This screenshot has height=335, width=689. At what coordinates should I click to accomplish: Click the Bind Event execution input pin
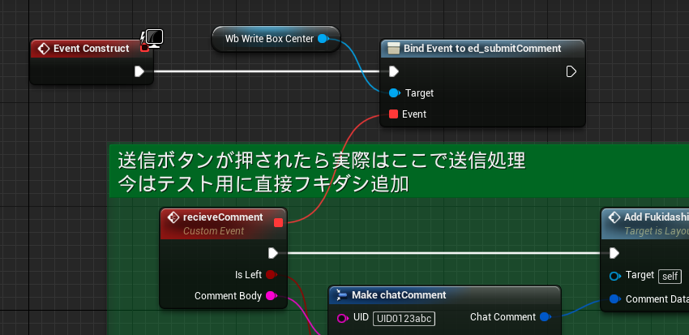[x=394, y=71]
